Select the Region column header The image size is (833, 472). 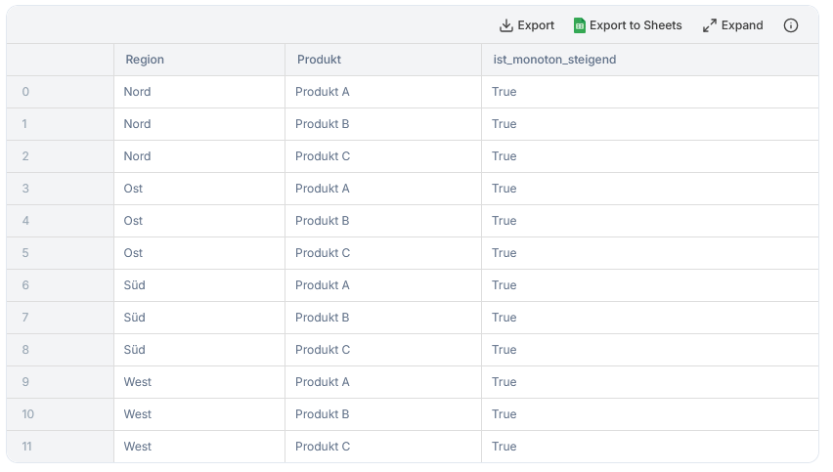coord(145,60)
